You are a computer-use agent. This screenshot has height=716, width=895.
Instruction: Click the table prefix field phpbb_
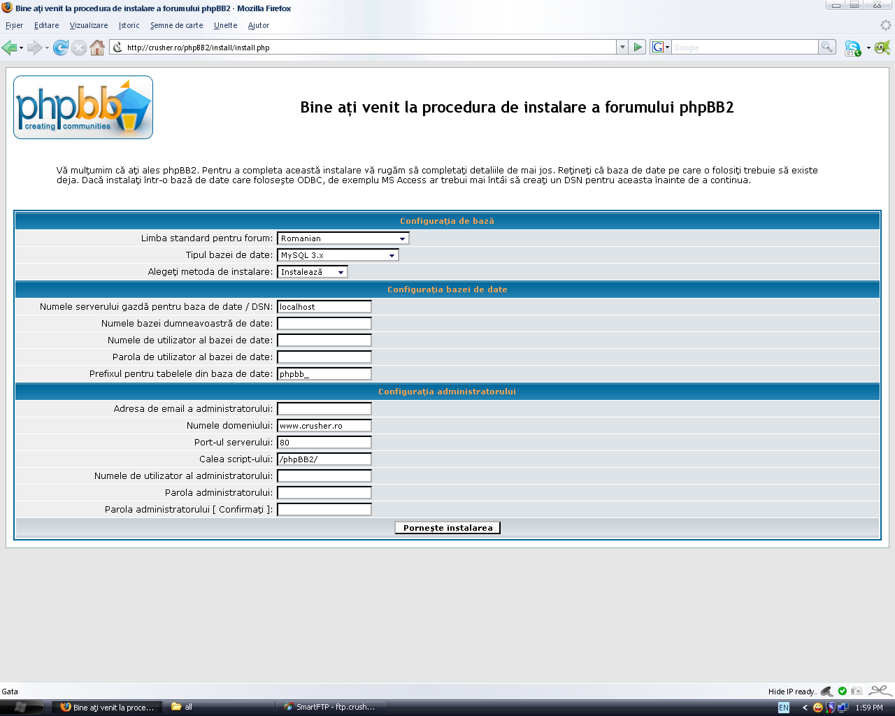(x=324, y=374)
